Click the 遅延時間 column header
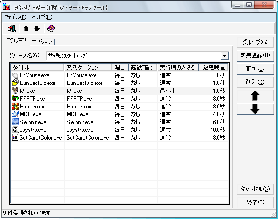This screenshot has width=278, height=219. pyautogui.click(x=213, y=67)
